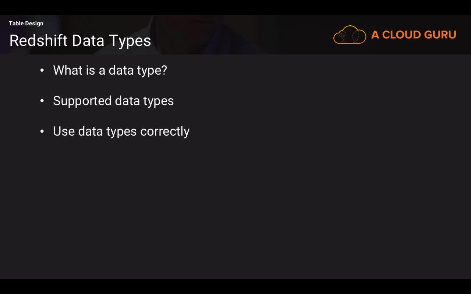This screenshot has width=471, height=294.
Task: Click the "A CLOUD GURU" brand text
Action: coord(414,35)
